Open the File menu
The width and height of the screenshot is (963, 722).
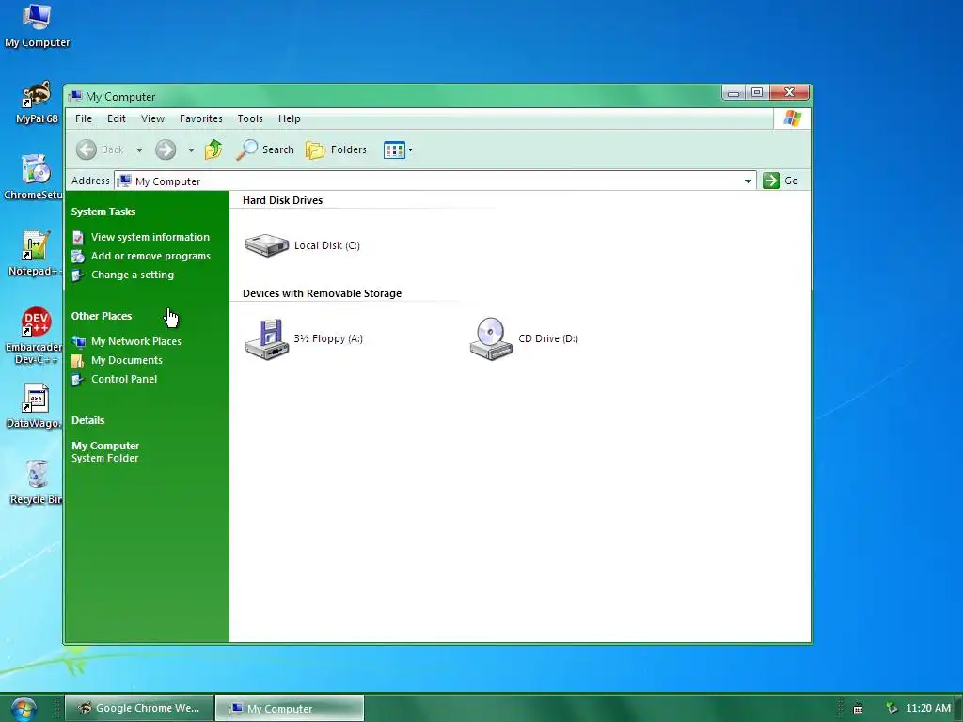84,118
